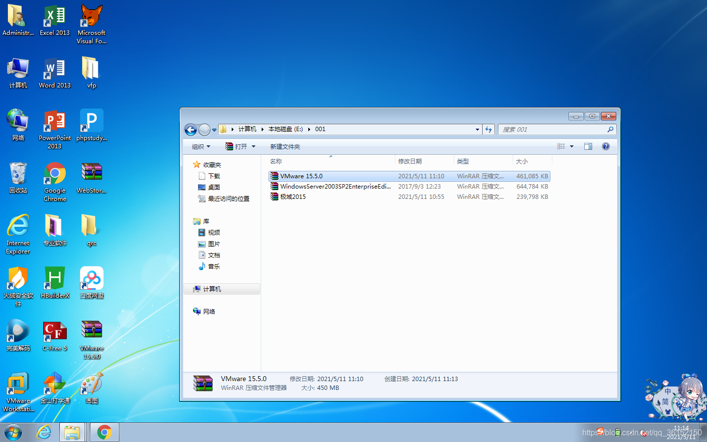
Task: Select 极域2015 file row
Action: (x=409, y=196)
